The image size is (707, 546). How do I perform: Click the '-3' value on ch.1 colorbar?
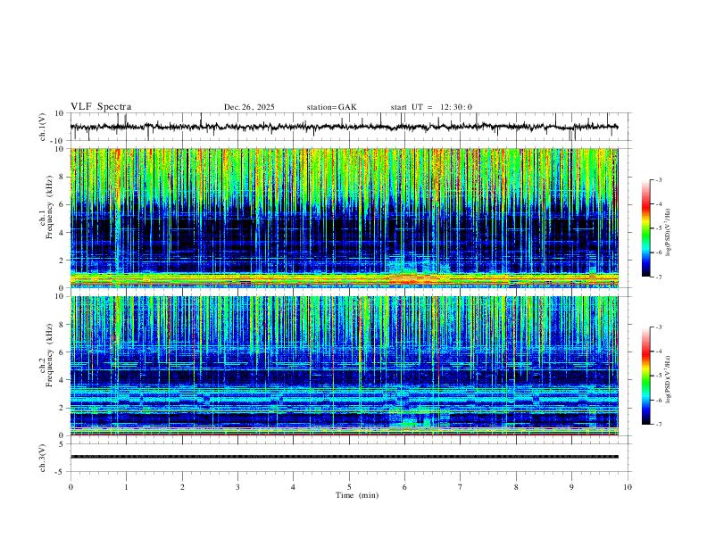click(659, 179)
